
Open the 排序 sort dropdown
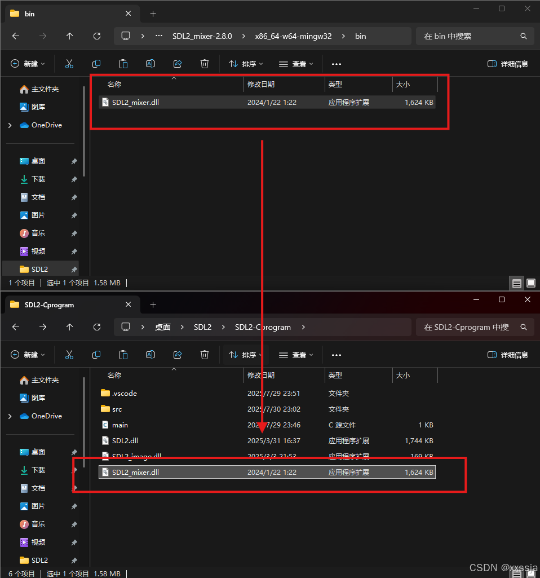click(x=246, y=64)
